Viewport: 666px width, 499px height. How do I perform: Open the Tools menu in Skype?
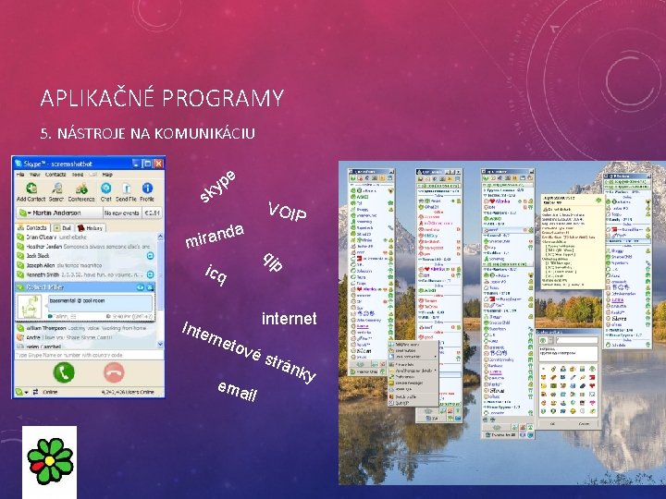point(78,175)
